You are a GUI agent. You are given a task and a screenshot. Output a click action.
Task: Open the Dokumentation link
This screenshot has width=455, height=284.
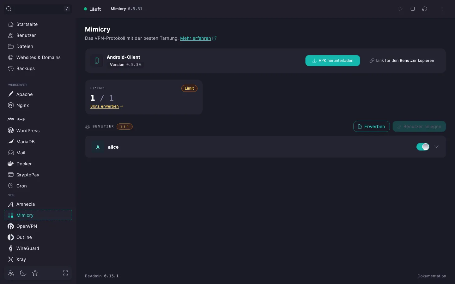432,276
